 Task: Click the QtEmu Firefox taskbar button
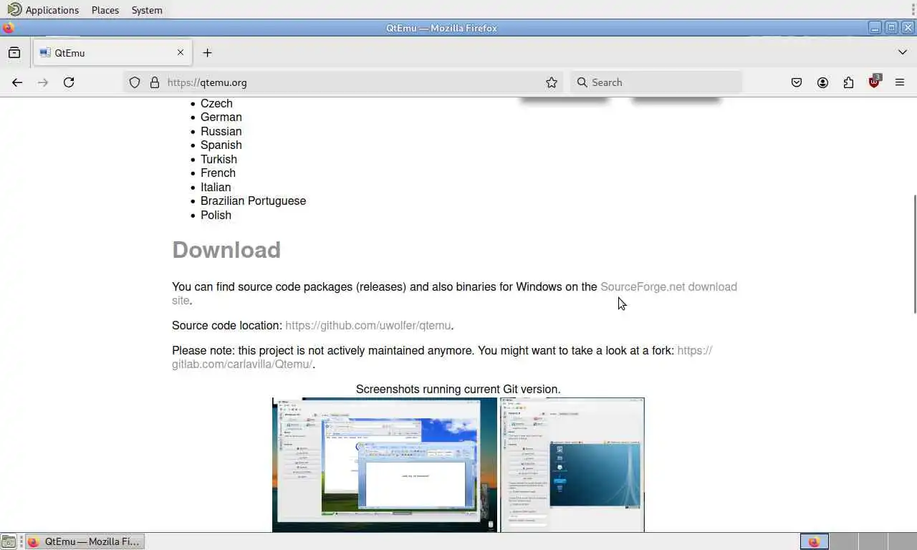(85, 541)
